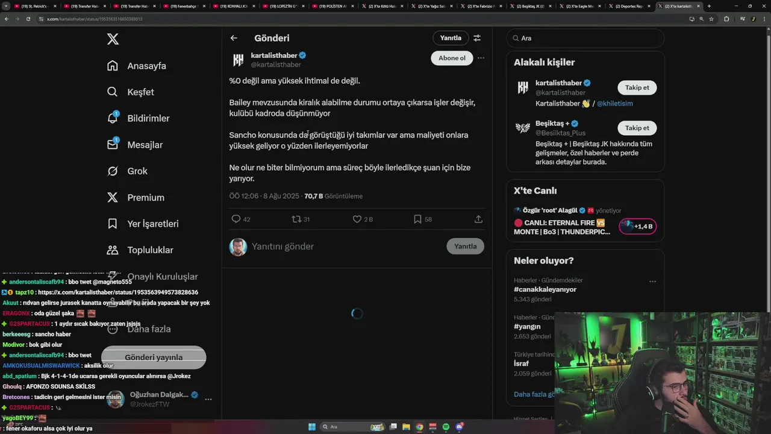Open the post's three-dot more menu
The image size is (771, 434).
tap(481, 58)
